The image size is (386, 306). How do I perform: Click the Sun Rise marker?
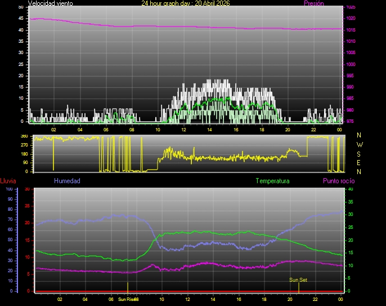[x=128, y=299]
